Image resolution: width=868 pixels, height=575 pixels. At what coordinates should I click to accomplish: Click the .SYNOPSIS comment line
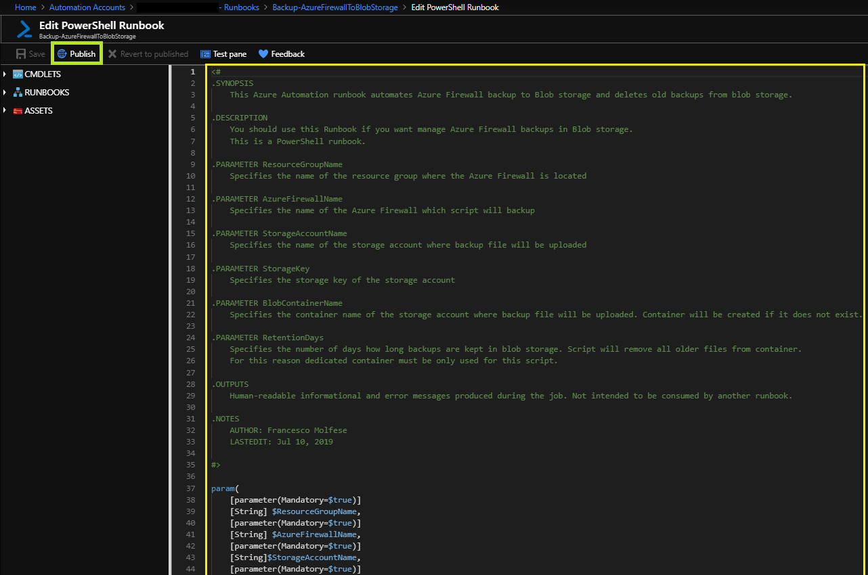point(232,83)
